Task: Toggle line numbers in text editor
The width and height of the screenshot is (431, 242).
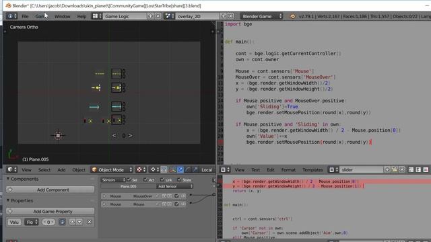Action: pyautogui.click(x=411, y=170)
